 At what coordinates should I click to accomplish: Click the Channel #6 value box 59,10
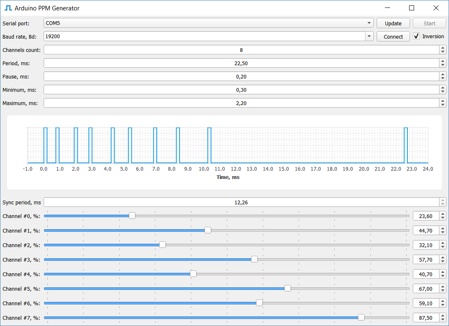(x=426, y=304)
